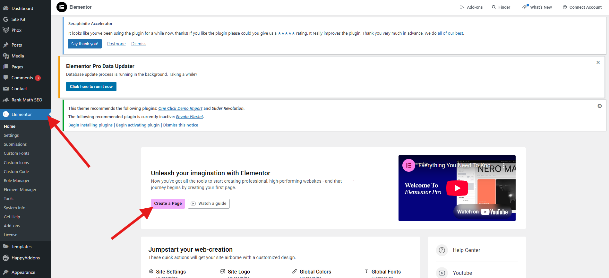The width and height of the screenshot is (609, 278).
Task: Click Watch on YouTube in video
Action: tap(482, 212)
